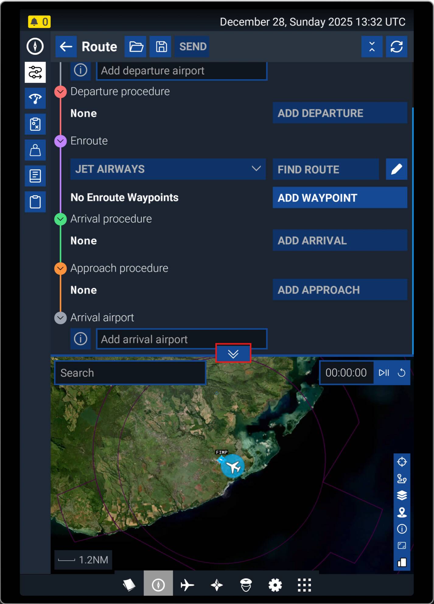Open the JET AIRWAYS dropdown
Image resolution: width=434 pixels, height=604 pixels.
click(168, 169)
